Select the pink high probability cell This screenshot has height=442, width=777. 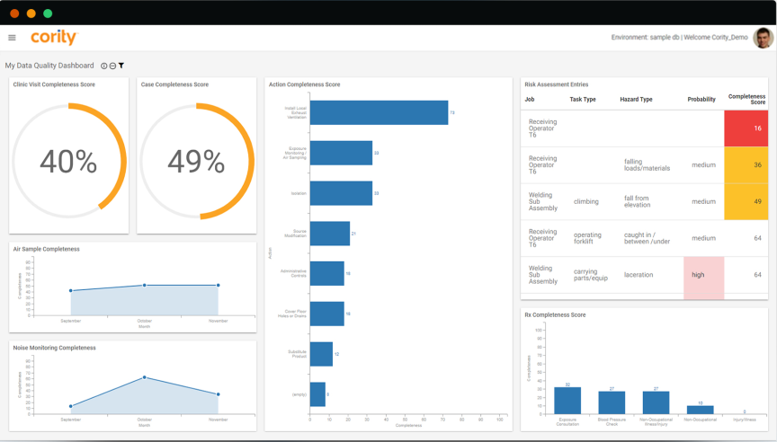coord(703,275)
